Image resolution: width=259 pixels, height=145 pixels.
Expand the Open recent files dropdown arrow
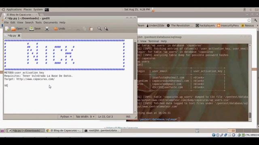[x=26, y=29]
